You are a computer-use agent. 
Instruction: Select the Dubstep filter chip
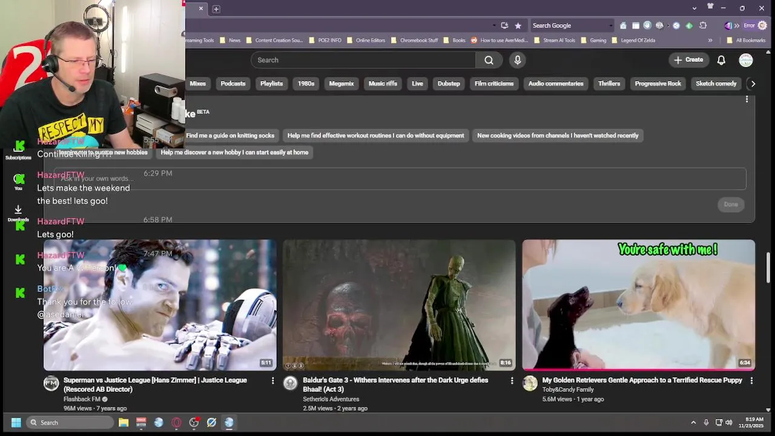pyautogui.click(x=449, y=84)
